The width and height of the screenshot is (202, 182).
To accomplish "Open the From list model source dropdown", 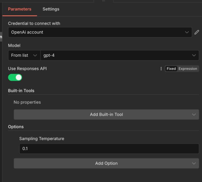I will point(24,55).
